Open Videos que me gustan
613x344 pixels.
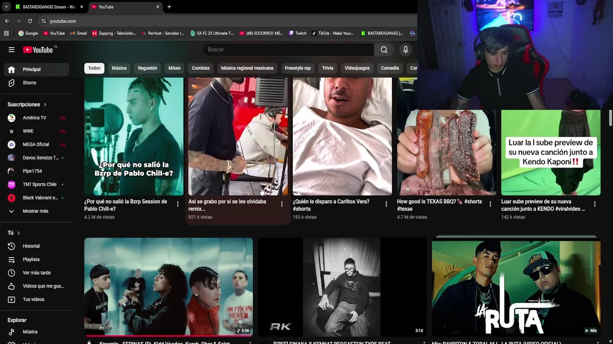point(36,286)
